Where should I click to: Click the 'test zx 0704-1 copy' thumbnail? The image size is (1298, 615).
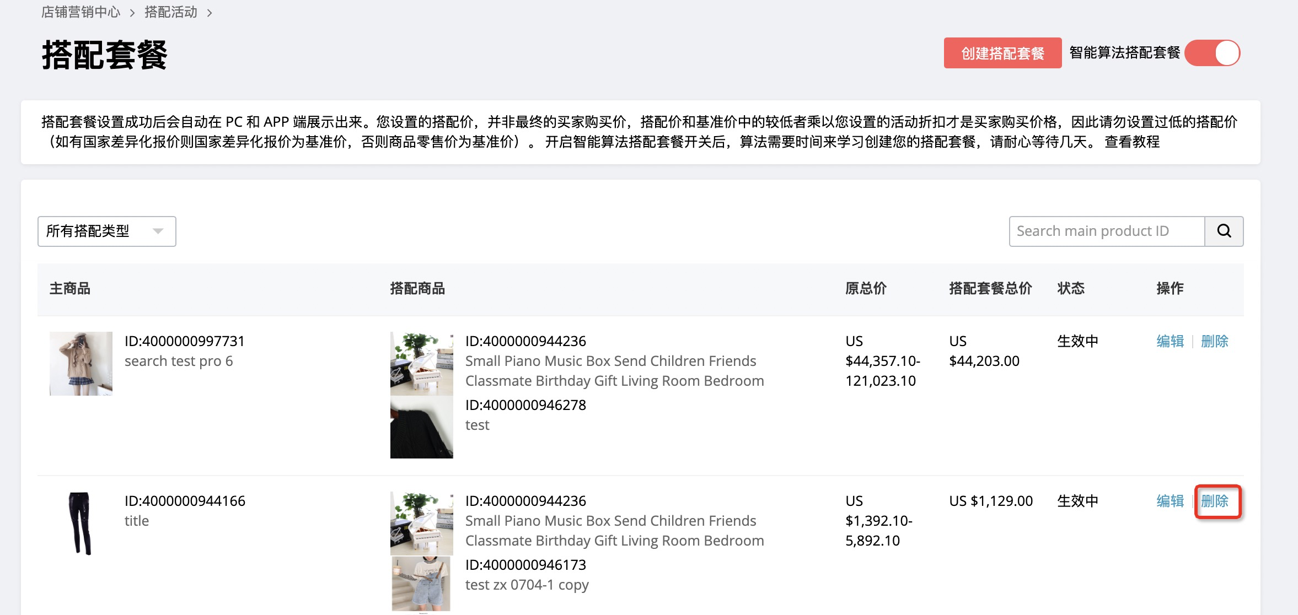pos(422,584)
